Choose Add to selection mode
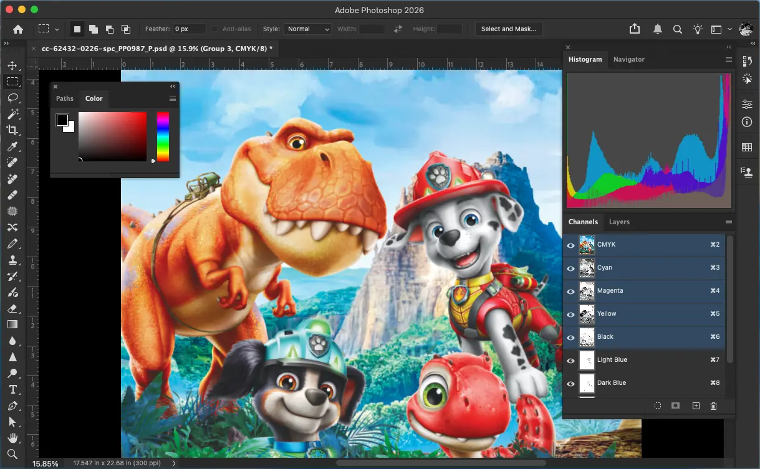 (94, 29)
